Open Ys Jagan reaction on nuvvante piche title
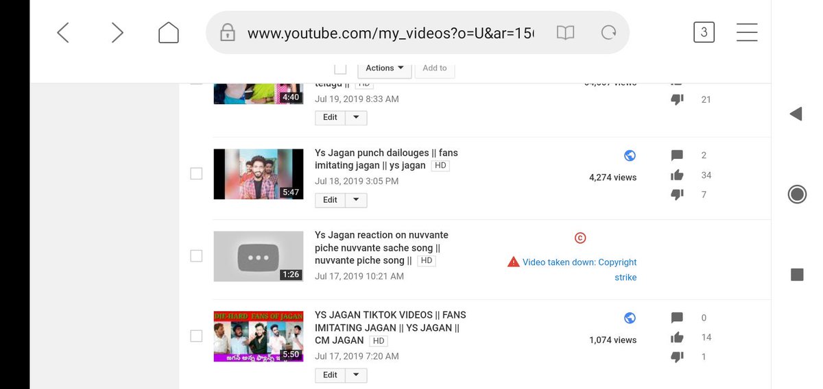Viewport: 823px width, 389px height. (381, 247)
